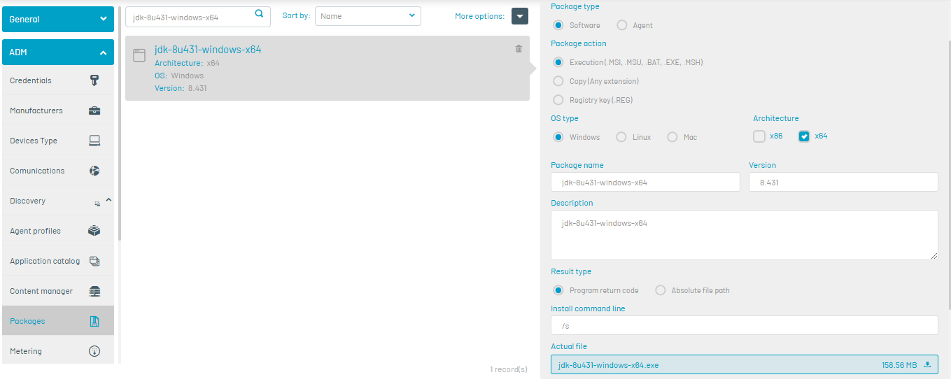Delete jdk-8u431 package with trash icon

(x=519, y=48)
